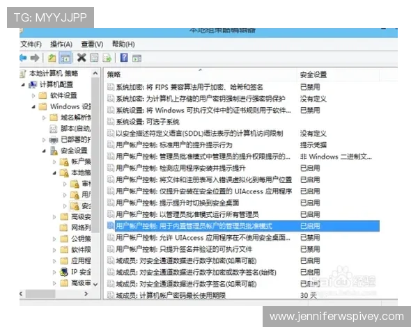Click the Export list toolbar icon
The width and height of the screenshot is (418, 334).
pyautogui.click(x=107, y=58)
